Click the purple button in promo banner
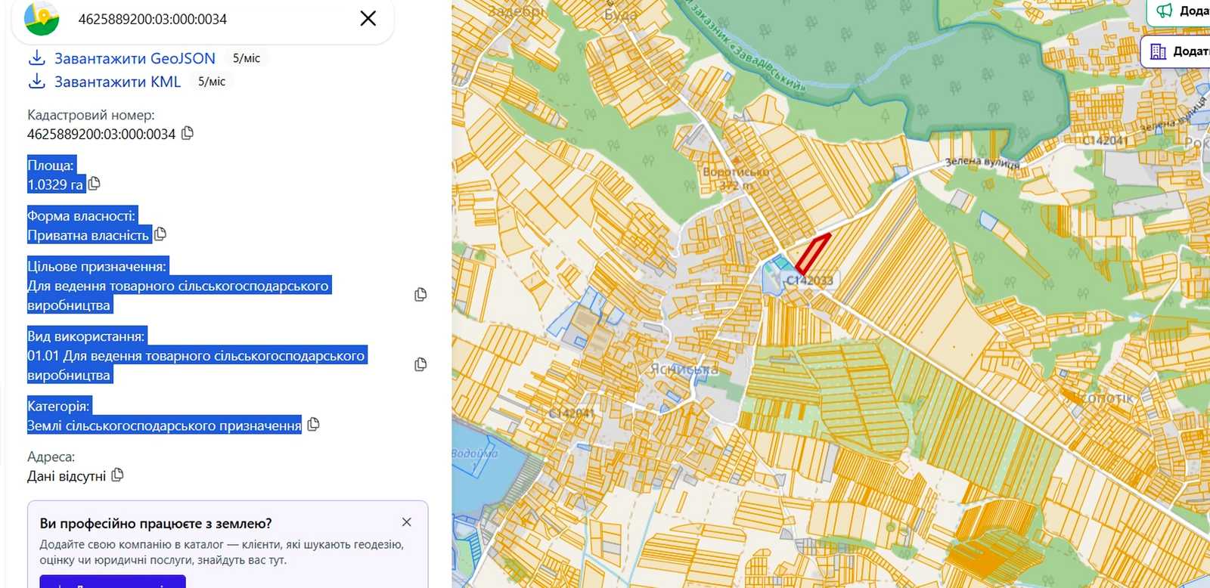This screenshot has width=1210, height=588. coord(113,582)
